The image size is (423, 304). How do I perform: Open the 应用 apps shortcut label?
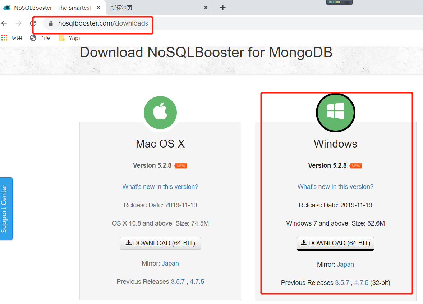click(17, 38)
